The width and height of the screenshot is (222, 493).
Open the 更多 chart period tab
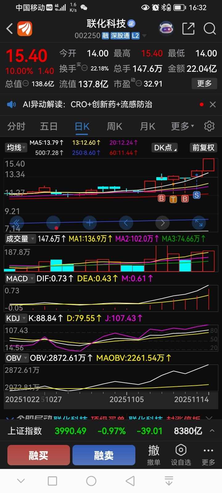point(183,126)
